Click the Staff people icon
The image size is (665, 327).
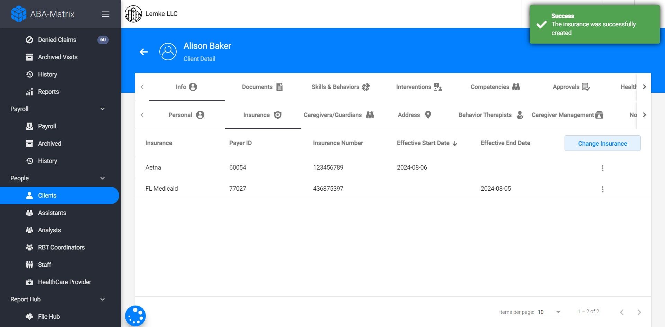click(29, 265)
